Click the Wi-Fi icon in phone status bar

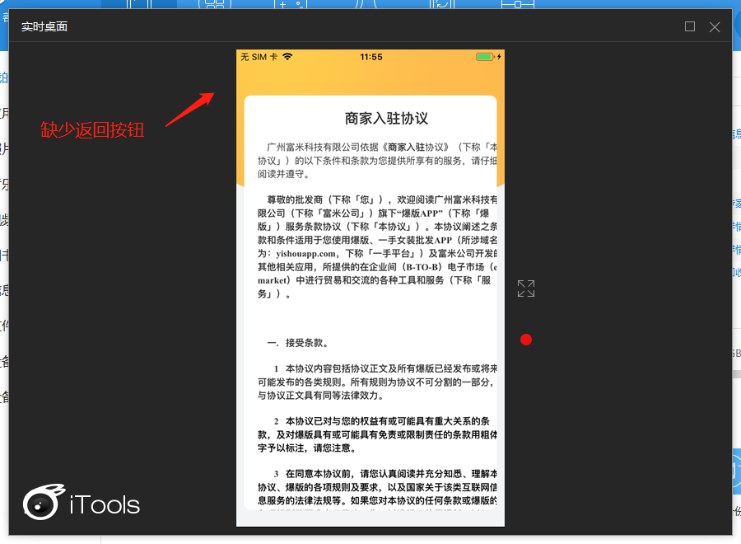coord(287,57)
